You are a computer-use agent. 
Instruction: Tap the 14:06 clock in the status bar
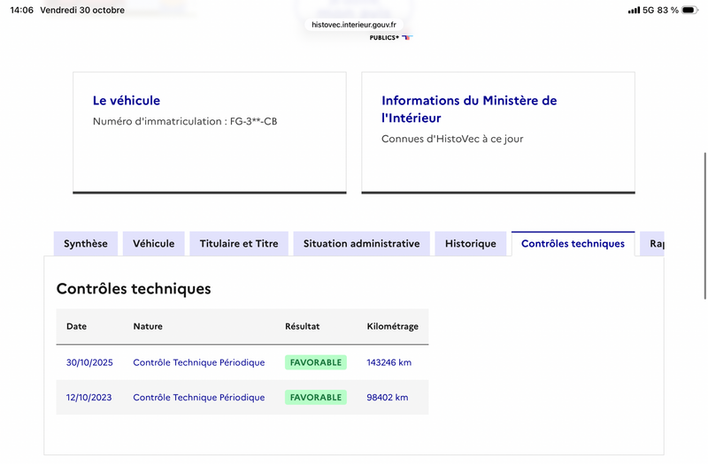[21, 10]
